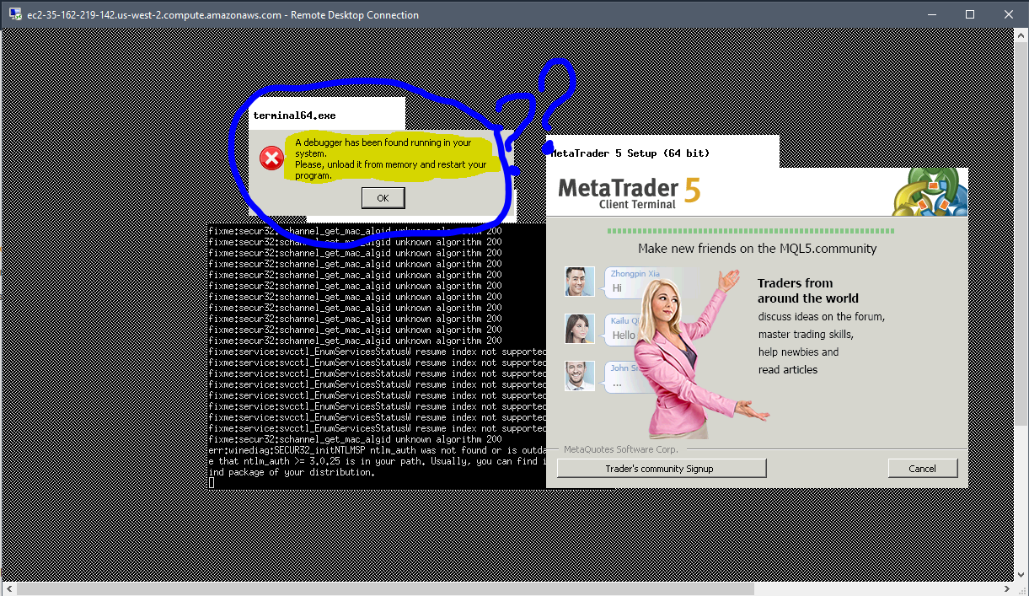Image resolution: width=1029 pixels, height=596 pixels.
Task: Click the Remote Desktop Connection icon in title bar
Action: point(15,14)
